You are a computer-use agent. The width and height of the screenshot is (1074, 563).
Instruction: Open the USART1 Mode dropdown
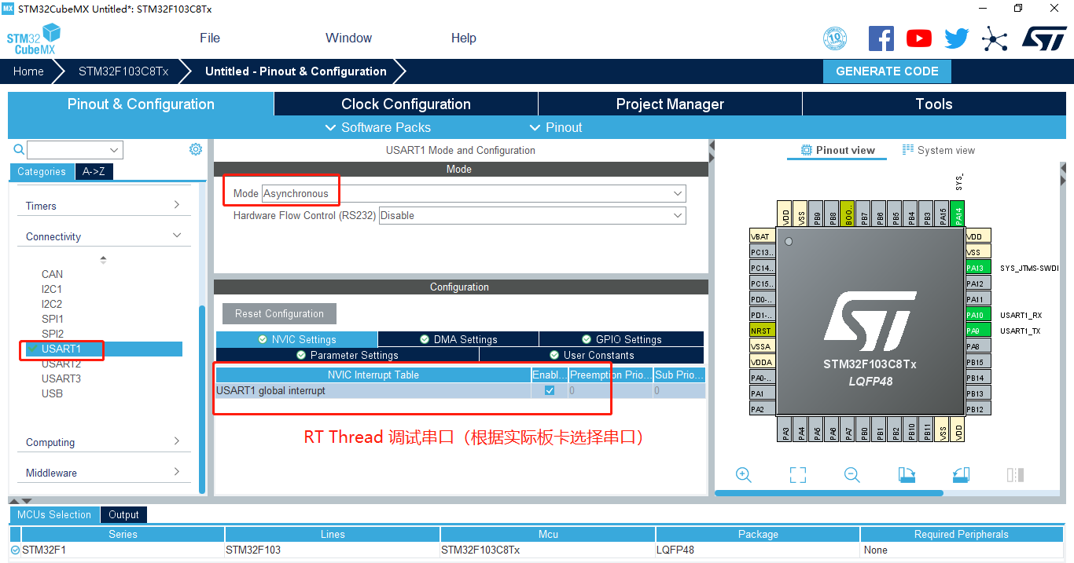(473, 193)
